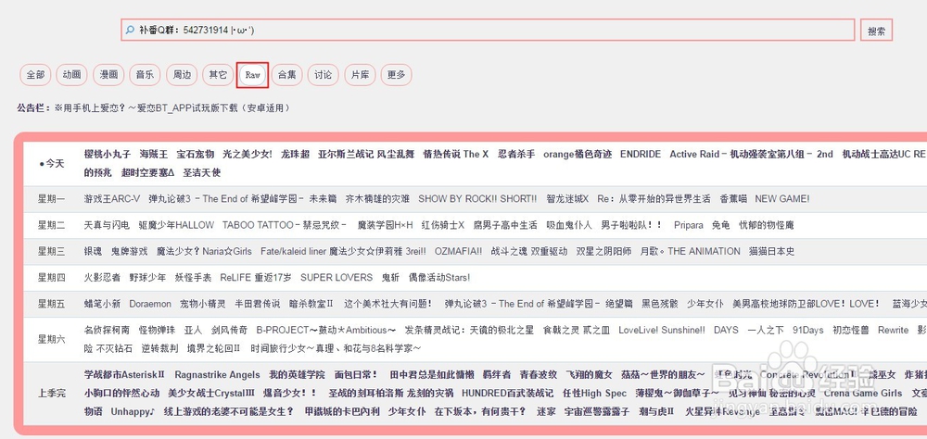Viewport: 927px width, 439px height.
Task: Select the Raw category tab
Action: click(x=252, y=76)
